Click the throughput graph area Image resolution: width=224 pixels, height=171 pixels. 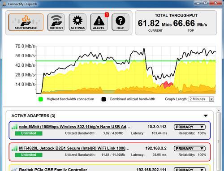click(x=126, y=70)
